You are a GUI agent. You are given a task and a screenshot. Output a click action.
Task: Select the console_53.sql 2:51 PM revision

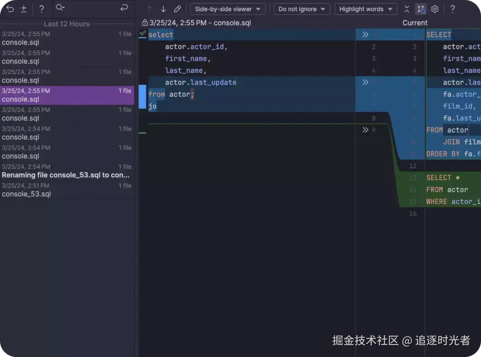click(x=67, y=190)
